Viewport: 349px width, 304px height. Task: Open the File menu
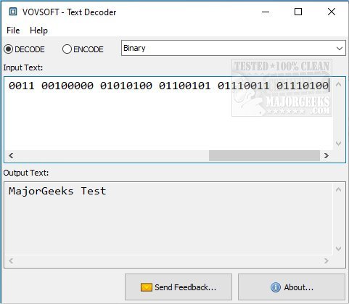click(13, 30)
